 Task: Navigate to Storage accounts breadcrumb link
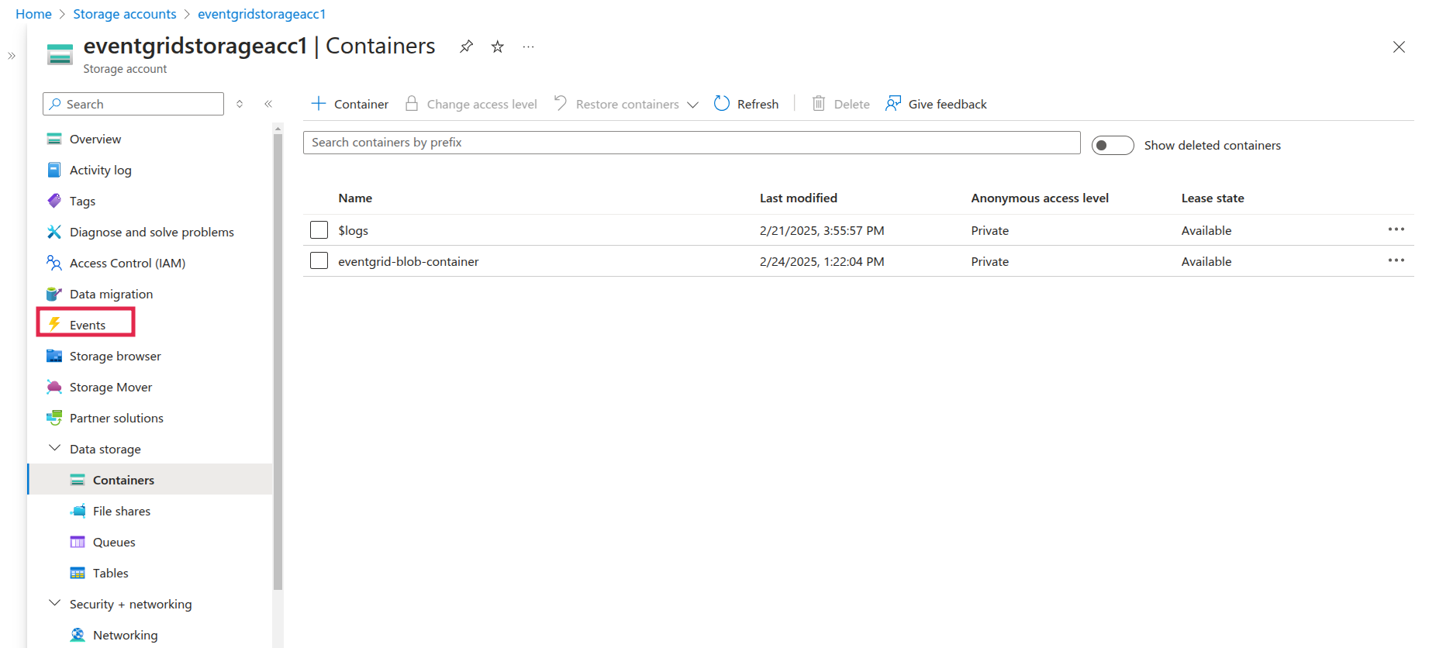tap(124, 14)
